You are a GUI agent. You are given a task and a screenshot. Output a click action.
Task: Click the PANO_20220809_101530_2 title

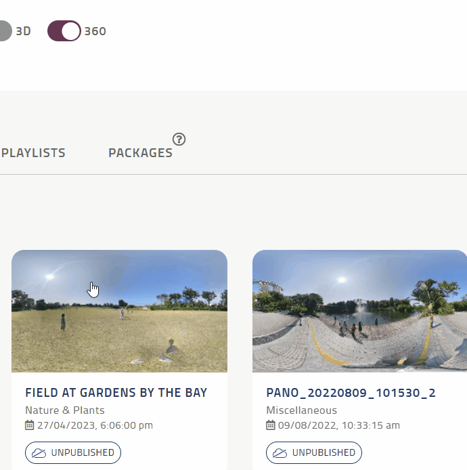pos(351,393)
